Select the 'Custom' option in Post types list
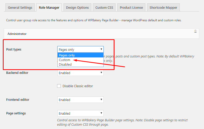Viewport: 204px width, 129px height. (x=65, y=60)
